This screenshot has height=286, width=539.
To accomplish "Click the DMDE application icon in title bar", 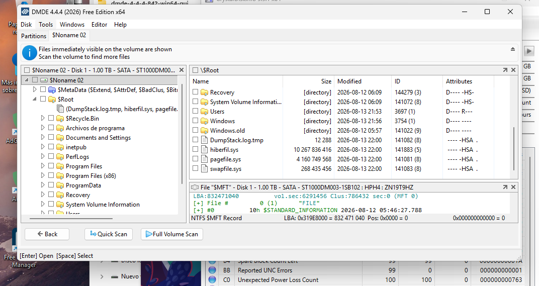I will (25, 12).
